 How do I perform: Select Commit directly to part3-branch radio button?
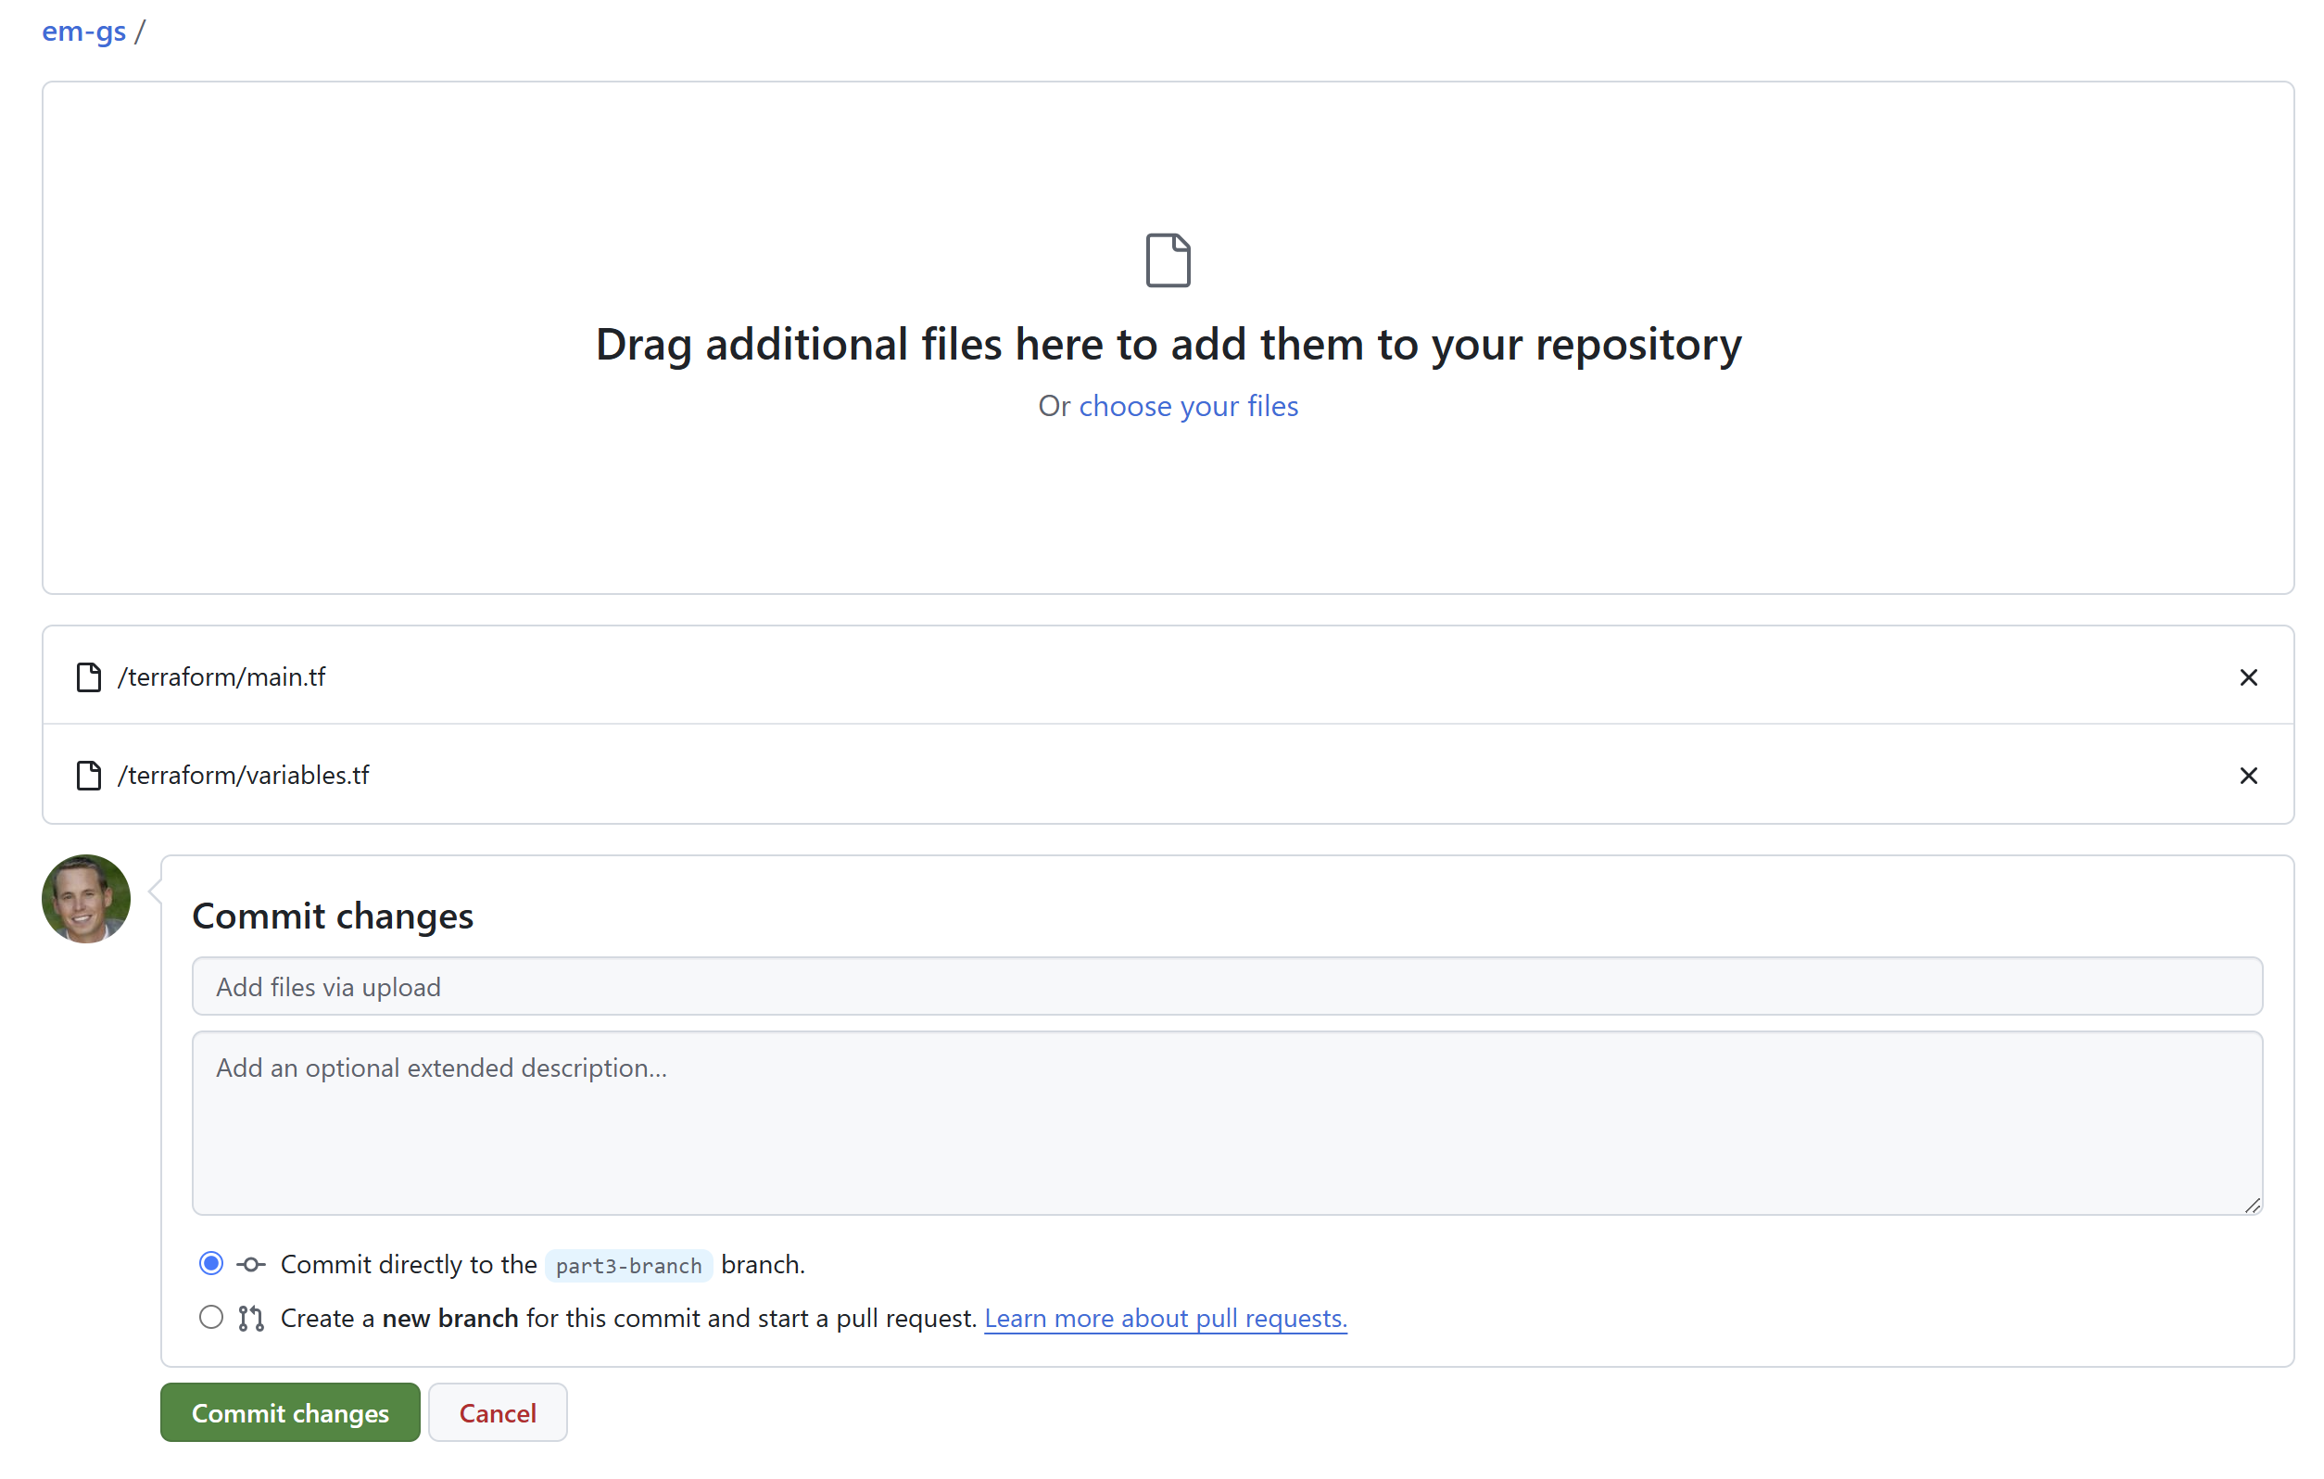pyautogui.click(x=210, y=1264)
